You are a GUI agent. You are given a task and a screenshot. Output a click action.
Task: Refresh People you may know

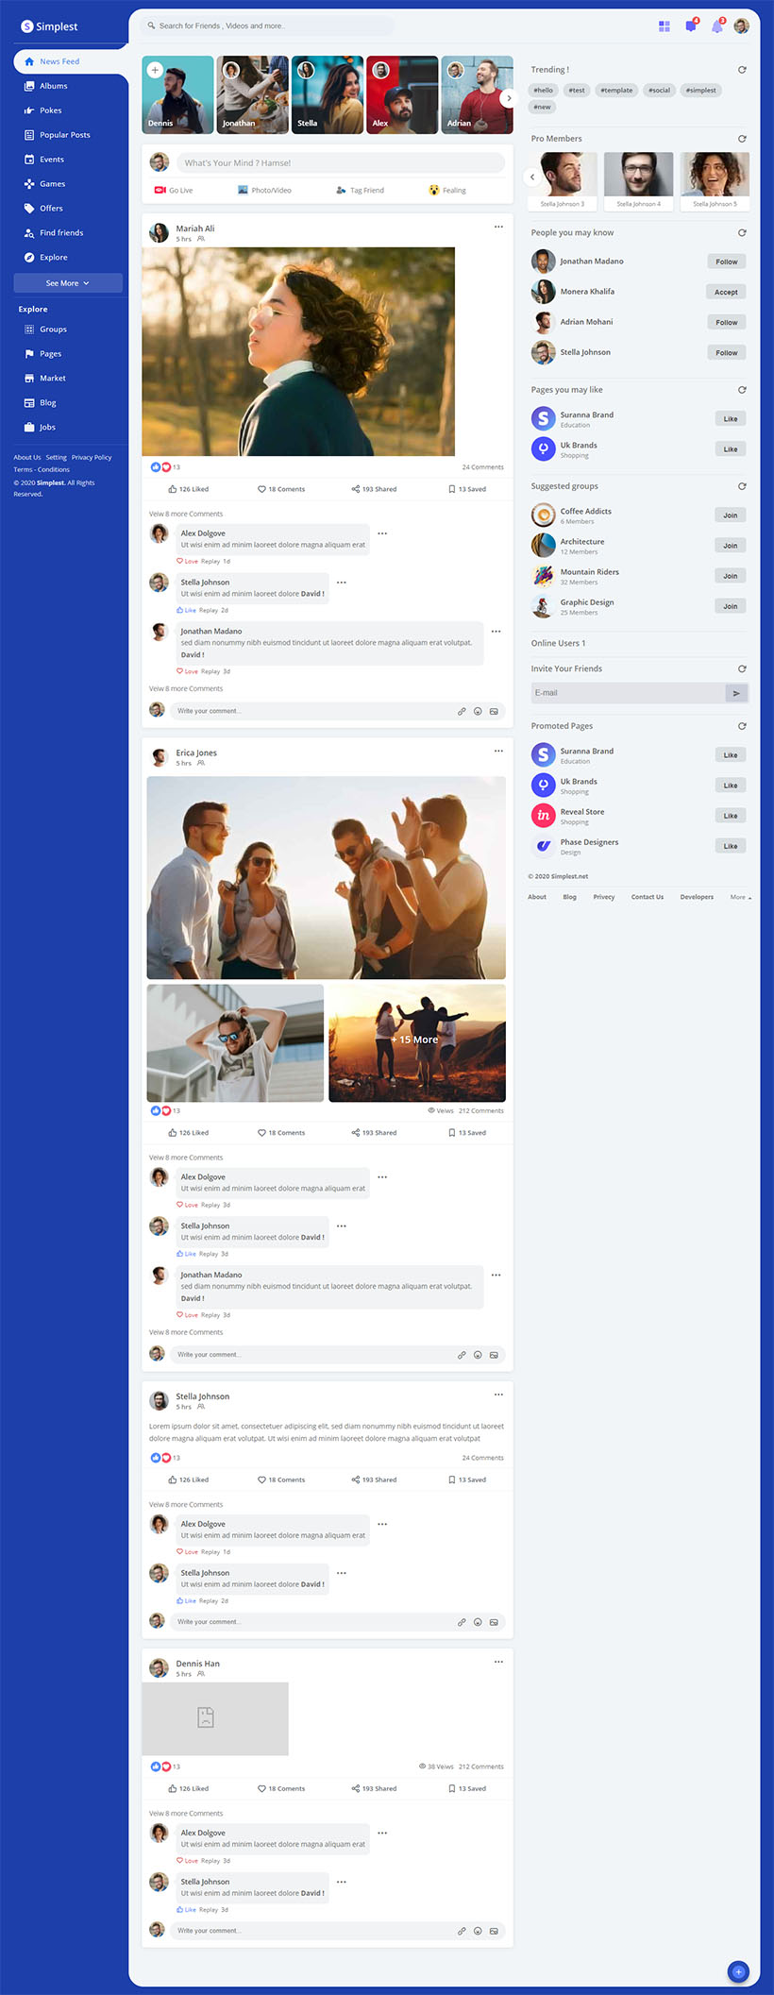[x=742, y=232]
